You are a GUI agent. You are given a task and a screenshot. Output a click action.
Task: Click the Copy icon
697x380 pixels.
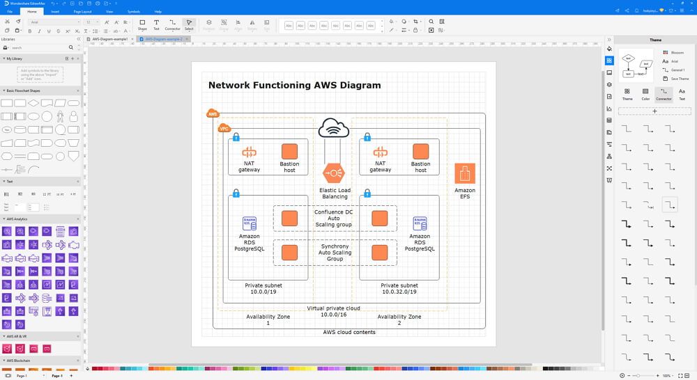click(7, 31)
